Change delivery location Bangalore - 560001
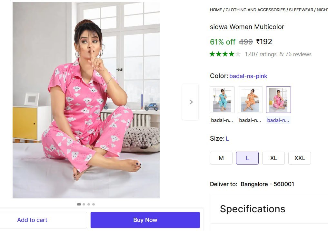The width and height of the screenshot is (328, 231). [x=267, y=184]
